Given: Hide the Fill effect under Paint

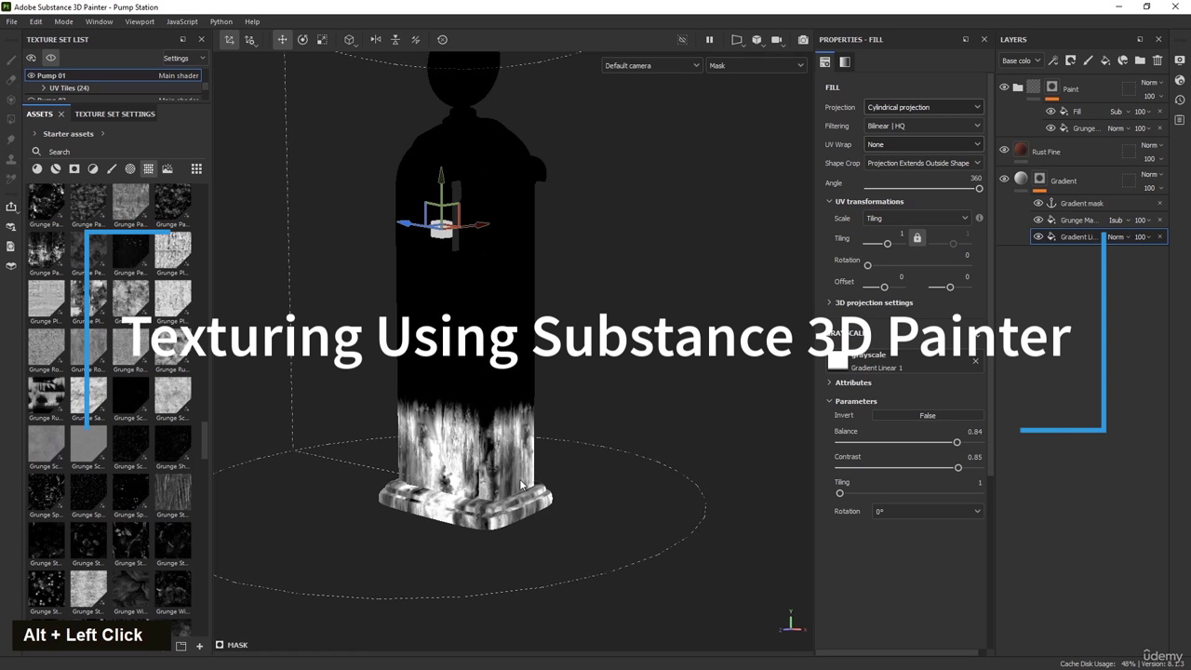Looking at the screenshot, I should tap(1050, 112).
